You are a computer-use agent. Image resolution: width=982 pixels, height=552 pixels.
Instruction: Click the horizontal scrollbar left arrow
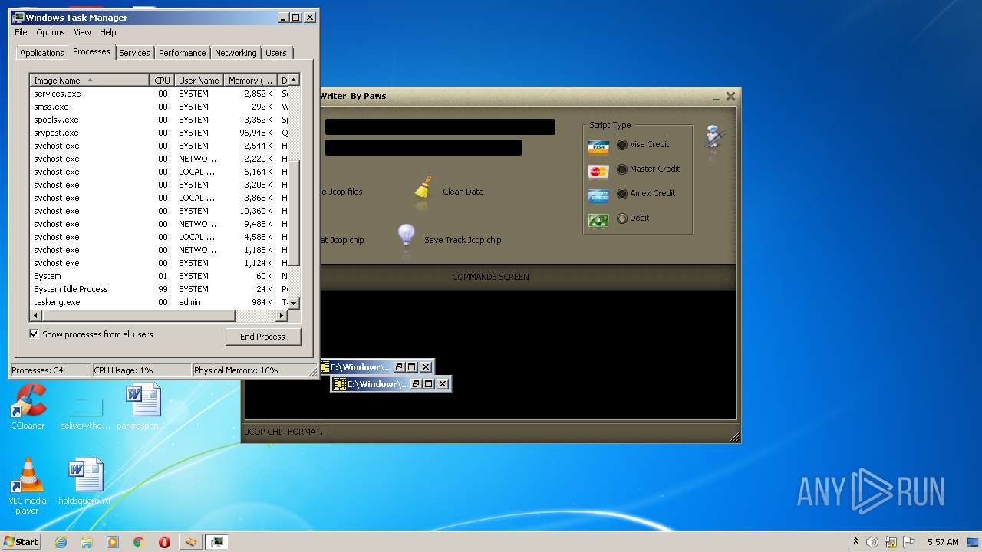pyautogui.click(x=35, y=315)
